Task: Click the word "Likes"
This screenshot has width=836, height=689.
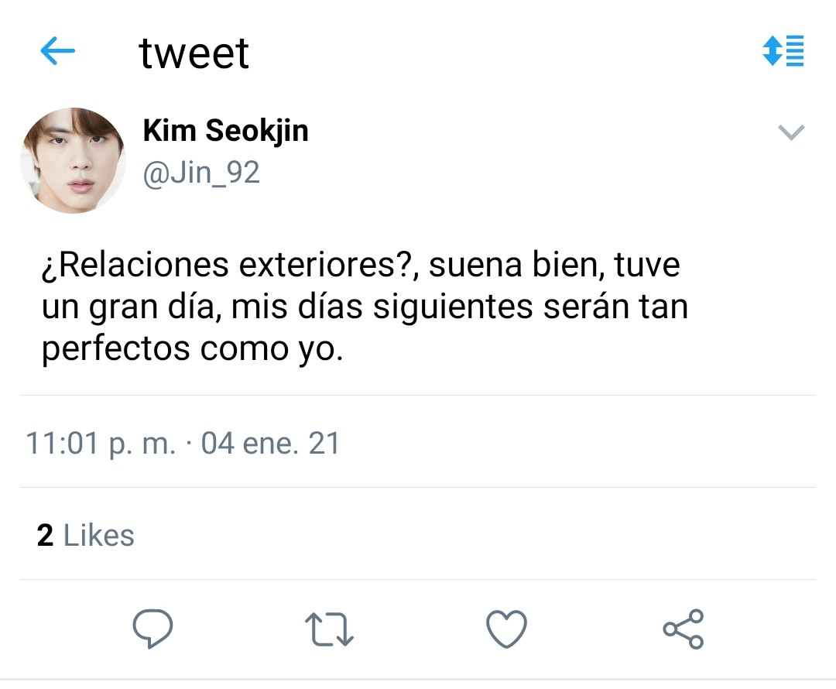Action: click(98, 535)
